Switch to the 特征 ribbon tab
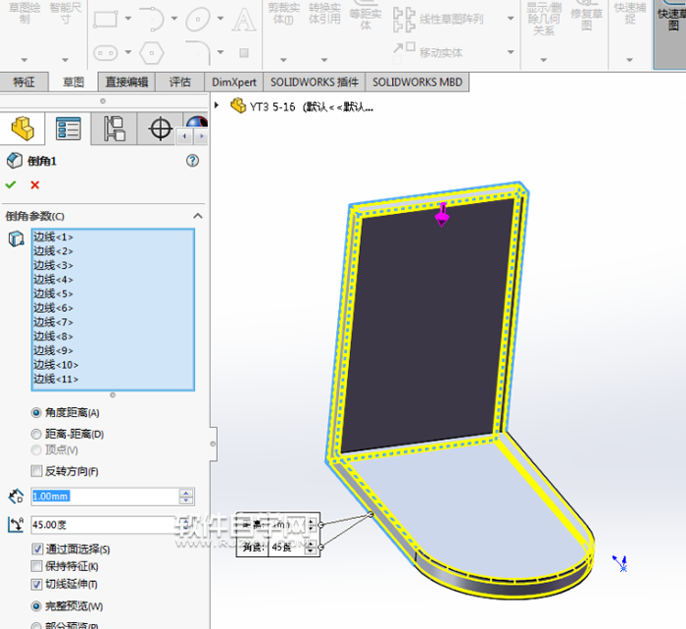The image size is (686, 629). pos(24,82)
